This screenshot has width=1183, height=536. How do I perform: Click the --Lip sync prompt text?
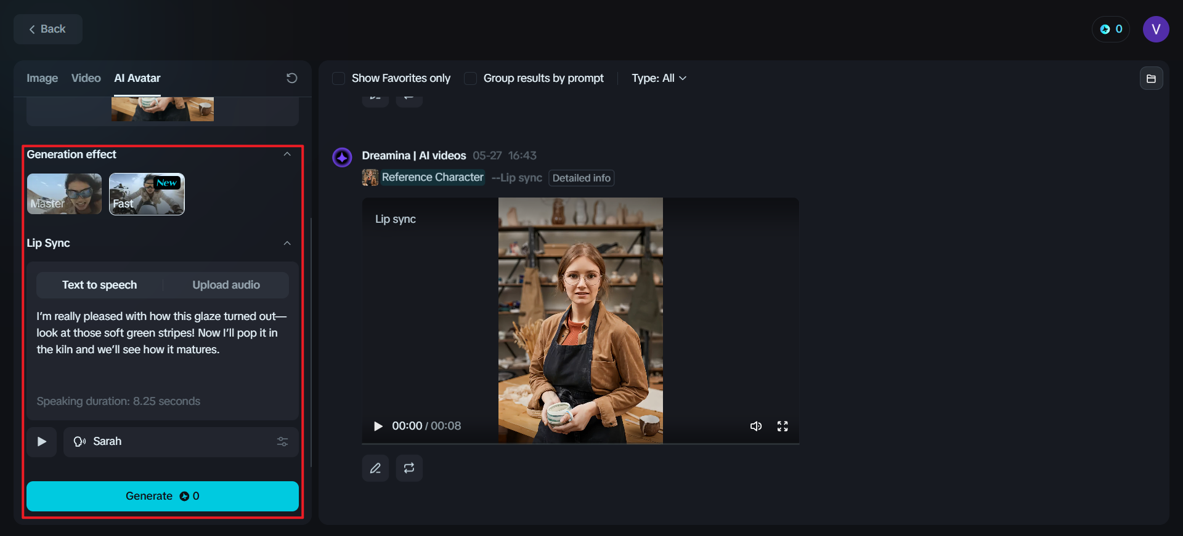(x=517, y=178)
